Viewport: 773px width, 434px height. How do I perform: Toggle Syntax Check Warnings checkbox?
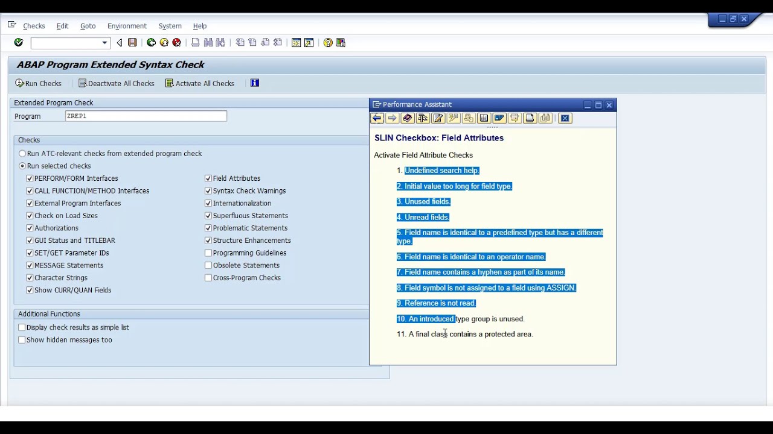tap(208, 190)
